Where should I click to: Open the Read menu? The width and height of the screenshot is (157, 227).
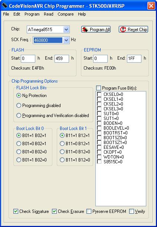click(x=49, y=14)
